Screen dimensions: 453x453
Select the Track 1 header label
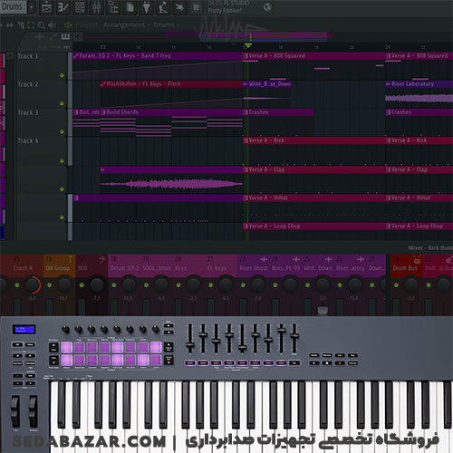[x=28, y=56]
